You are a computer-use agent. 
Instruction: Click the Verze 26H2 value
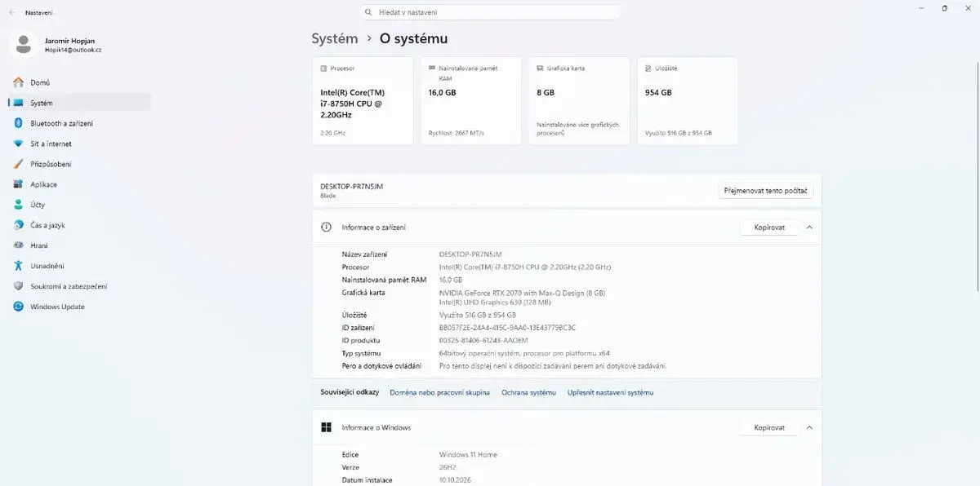(x=448, y=467)
